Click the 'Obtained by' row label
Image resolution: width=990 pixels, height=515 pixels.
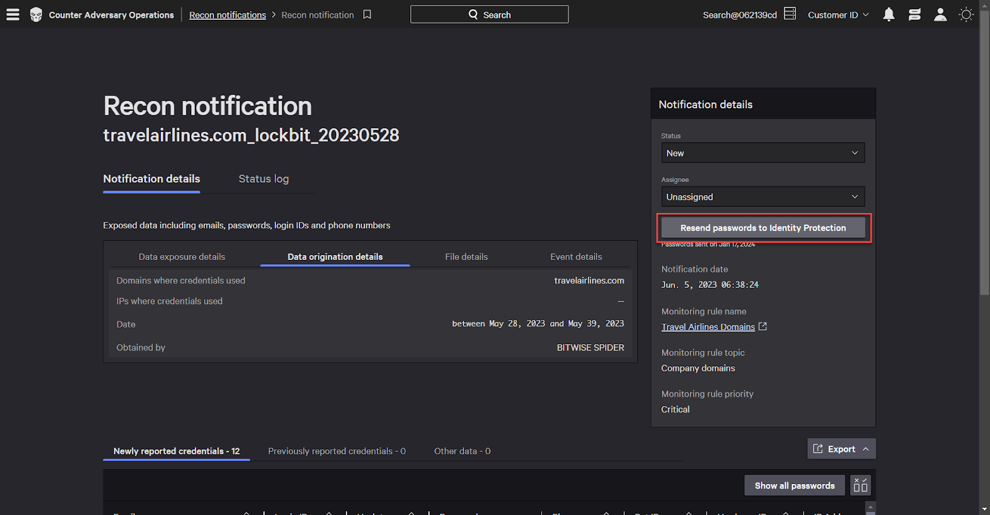click(x=140, y=348)
